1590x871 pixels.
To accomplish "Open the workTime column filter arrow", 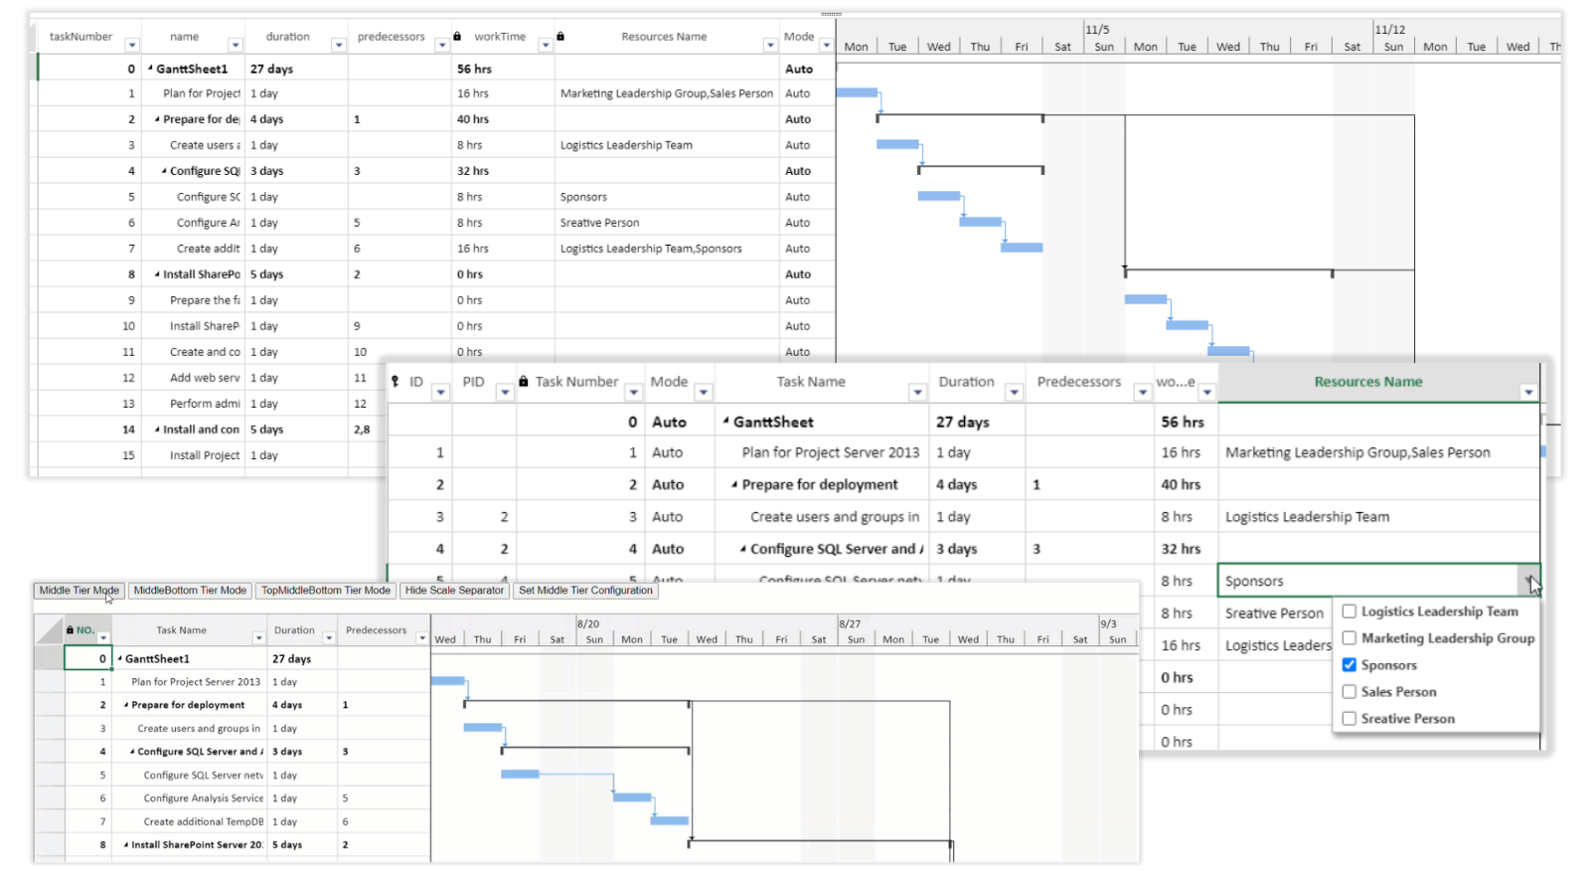I will pos(546,46).
